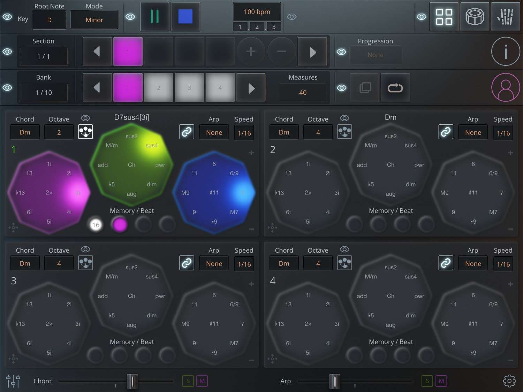523x392 pixels.
Task: Enable Mute toggle for Arp channel
Action: click(x=441, y=381)
